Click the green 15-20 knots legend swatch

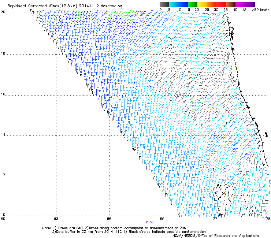pyautogui.click(x=193, y=4)
